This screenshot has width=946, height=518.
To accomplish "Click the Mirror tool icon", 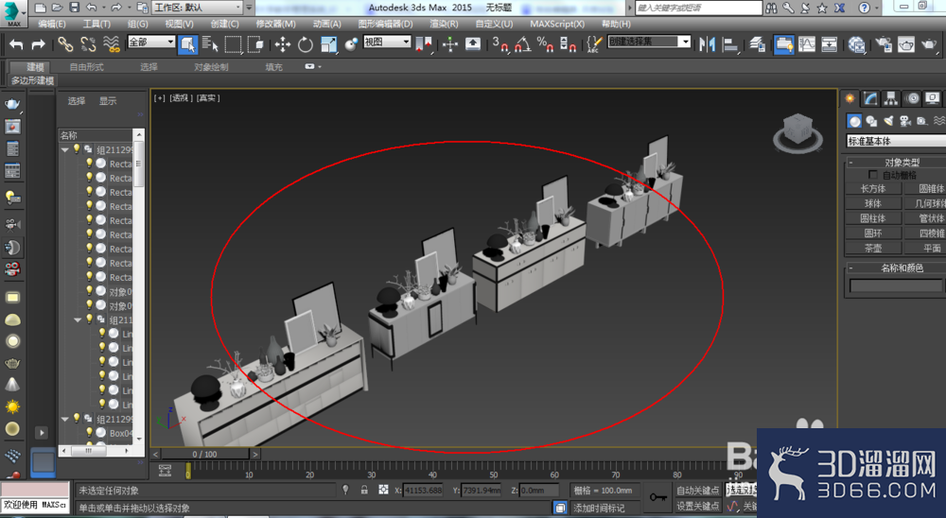I will coord(707,44).
